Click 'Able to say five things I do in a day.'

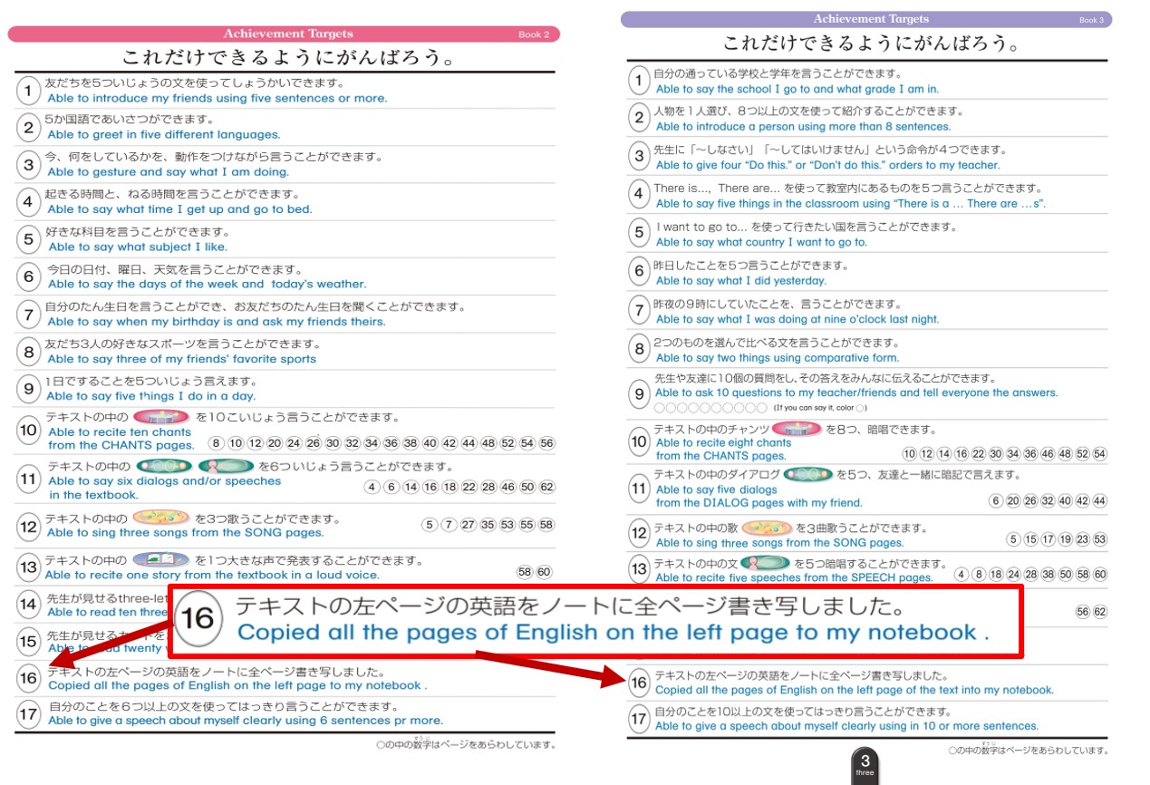pos(151,396)
